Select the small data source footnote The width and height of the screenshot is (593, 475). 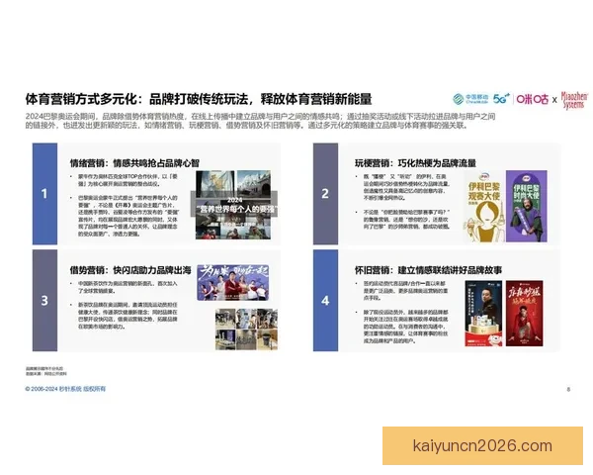[x=45, y=371]
